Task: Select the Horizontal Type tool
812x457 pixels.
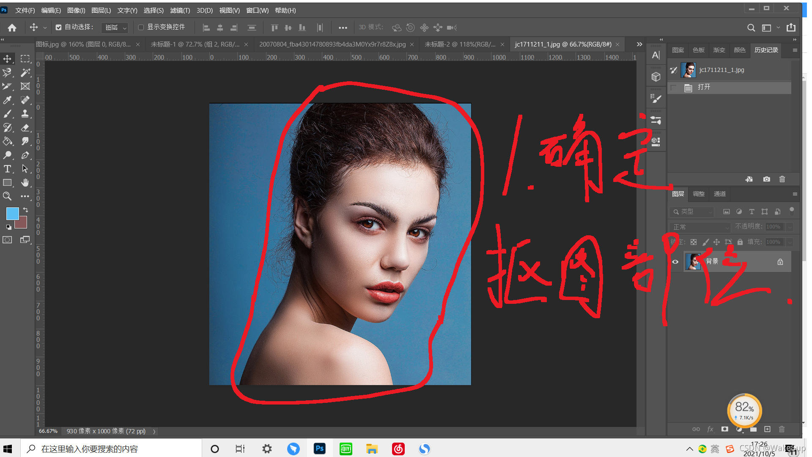Action: coord(7,169)
